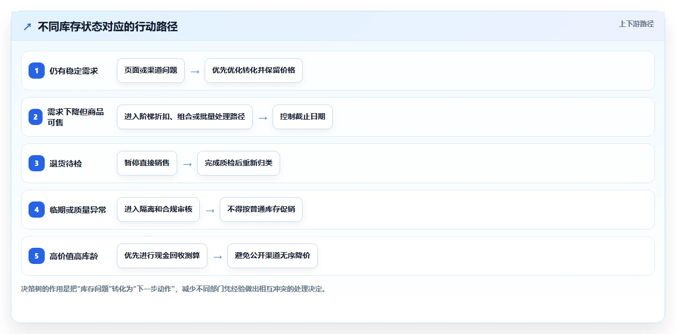This screenshot has width=676, height=334.
Task: Click the footer note starting 决策树的作用
Action: (173, 289)
